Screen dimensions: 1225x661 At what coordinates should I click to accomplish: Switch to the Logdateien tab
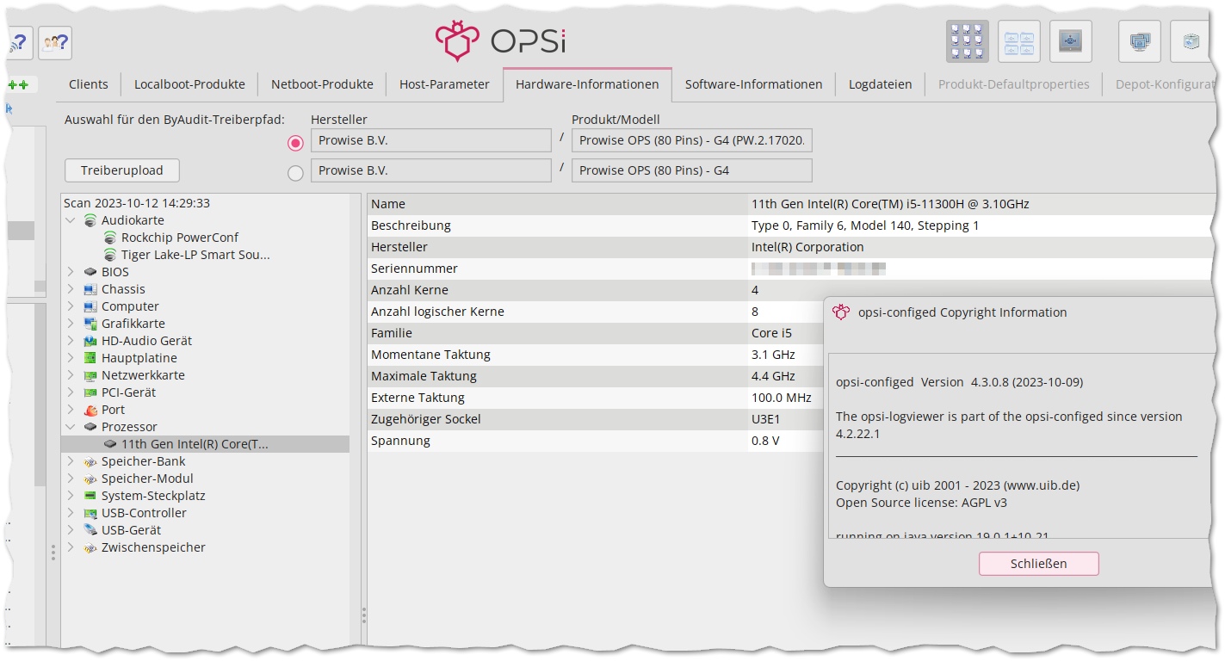(x=881, y=84)
